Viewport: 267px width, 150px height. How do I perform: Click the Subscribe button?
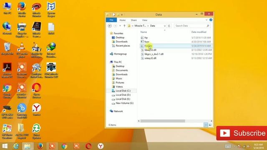(x=242, y=133)
